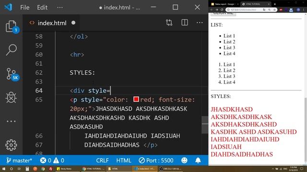
Task: Click the LIST: heading in the browser page
Action: (x=216, y=25)
